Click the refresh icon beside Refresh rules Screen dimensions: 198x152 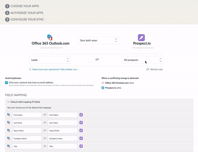coord(148,69)
